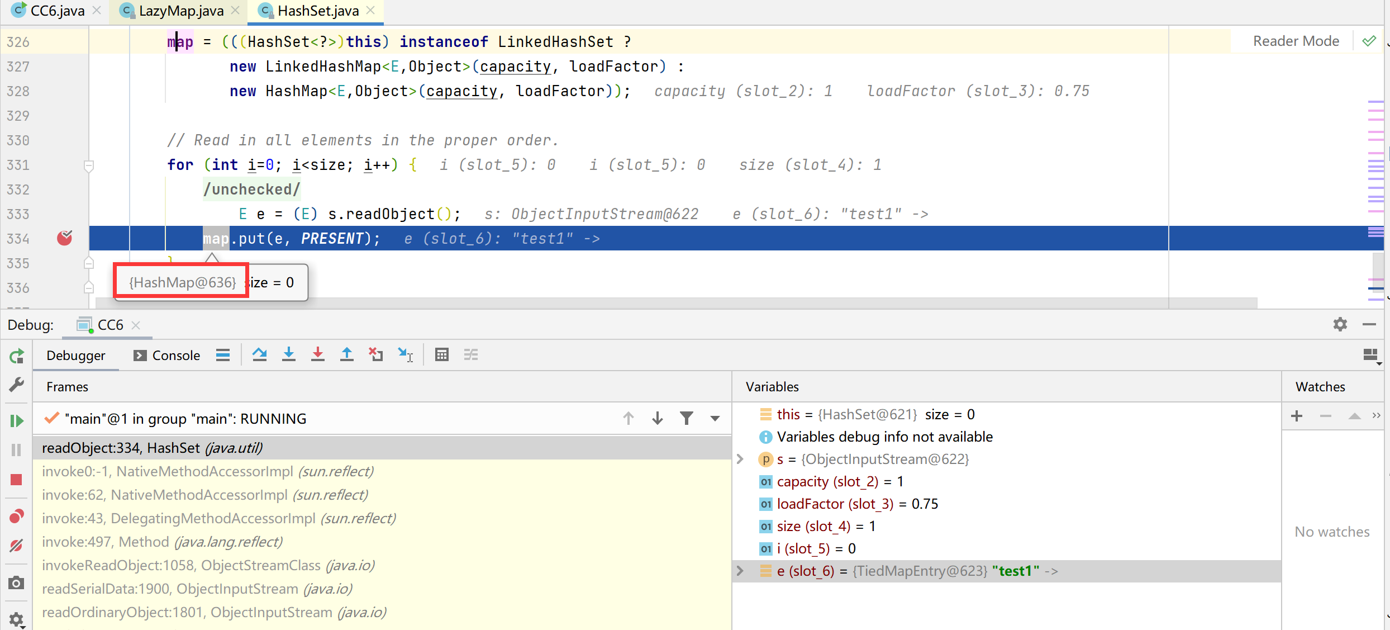The width and height of the screenshot is (1390, 630).
Task: Toggle the breakpoint on line 334
Action: coord(65,238)
